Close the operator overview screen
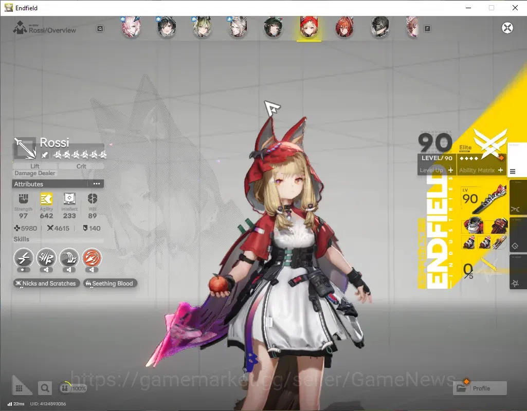 pos(507,28)
